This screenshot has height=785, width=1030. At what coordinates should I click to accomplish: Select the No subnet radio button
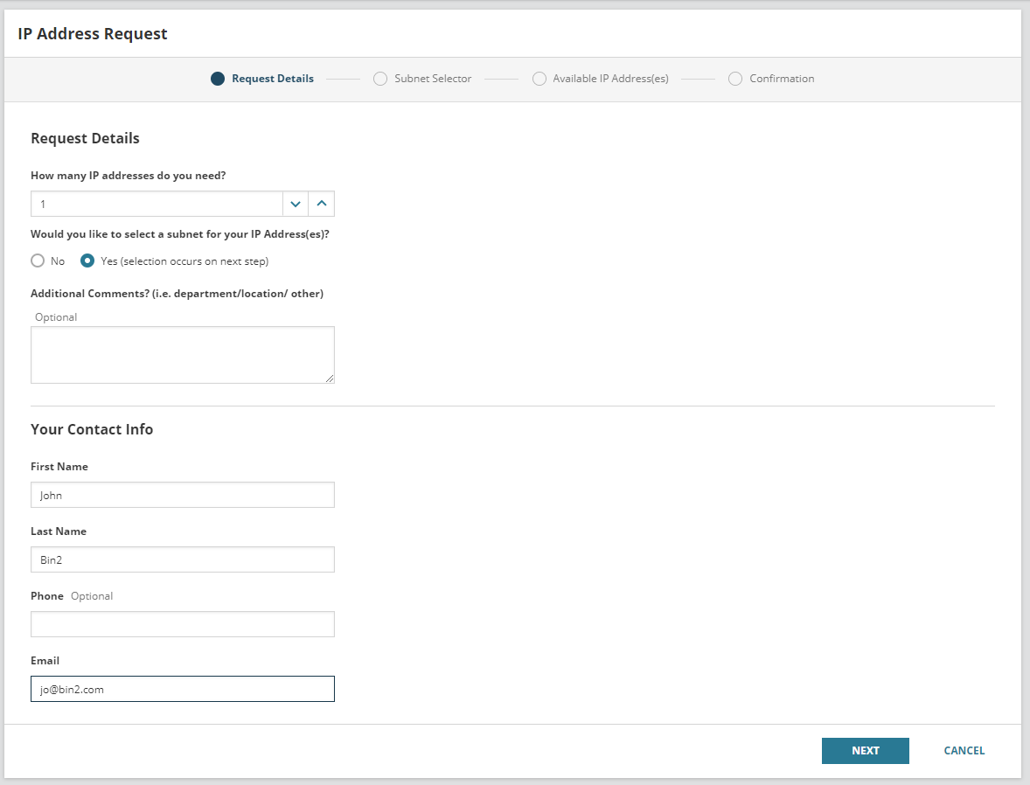pos(38,261)
